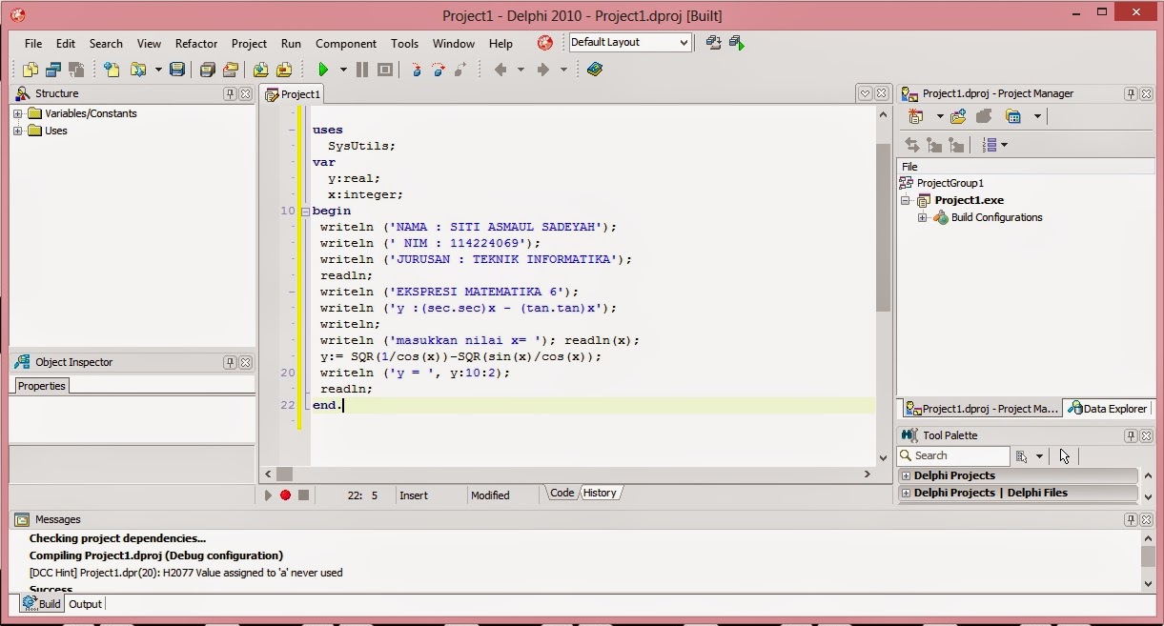This screenshot has height=626, width=1164.
Task: Toggle the Tool Palette pointer cursor button
Action: pos(1065,456)
